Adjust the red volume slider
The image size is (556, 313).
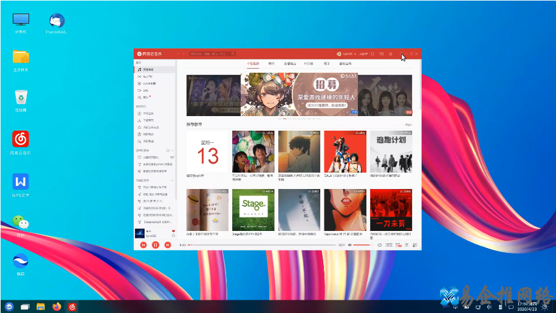[x=363, y=244]
